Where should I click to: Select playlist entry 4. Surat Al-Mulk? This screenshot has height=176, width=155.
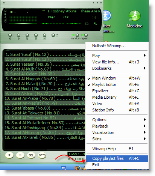[x=45, y=69]
